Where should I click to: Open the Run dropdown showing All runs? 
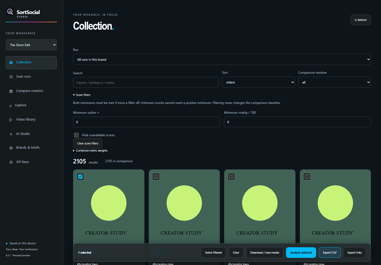click(222, 59)
